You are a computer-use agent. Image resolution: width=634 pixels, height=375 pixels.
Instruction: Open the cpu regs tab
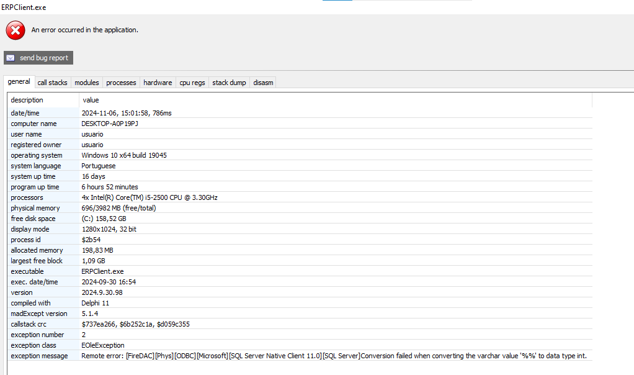pyautogui.click(x=192, y=83)
